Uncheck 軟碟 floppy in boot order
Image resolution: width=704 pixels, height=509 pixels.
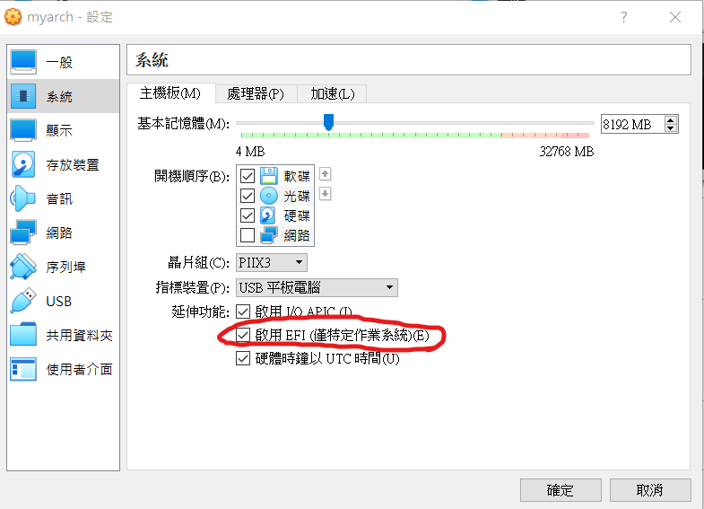pos(248,176)
